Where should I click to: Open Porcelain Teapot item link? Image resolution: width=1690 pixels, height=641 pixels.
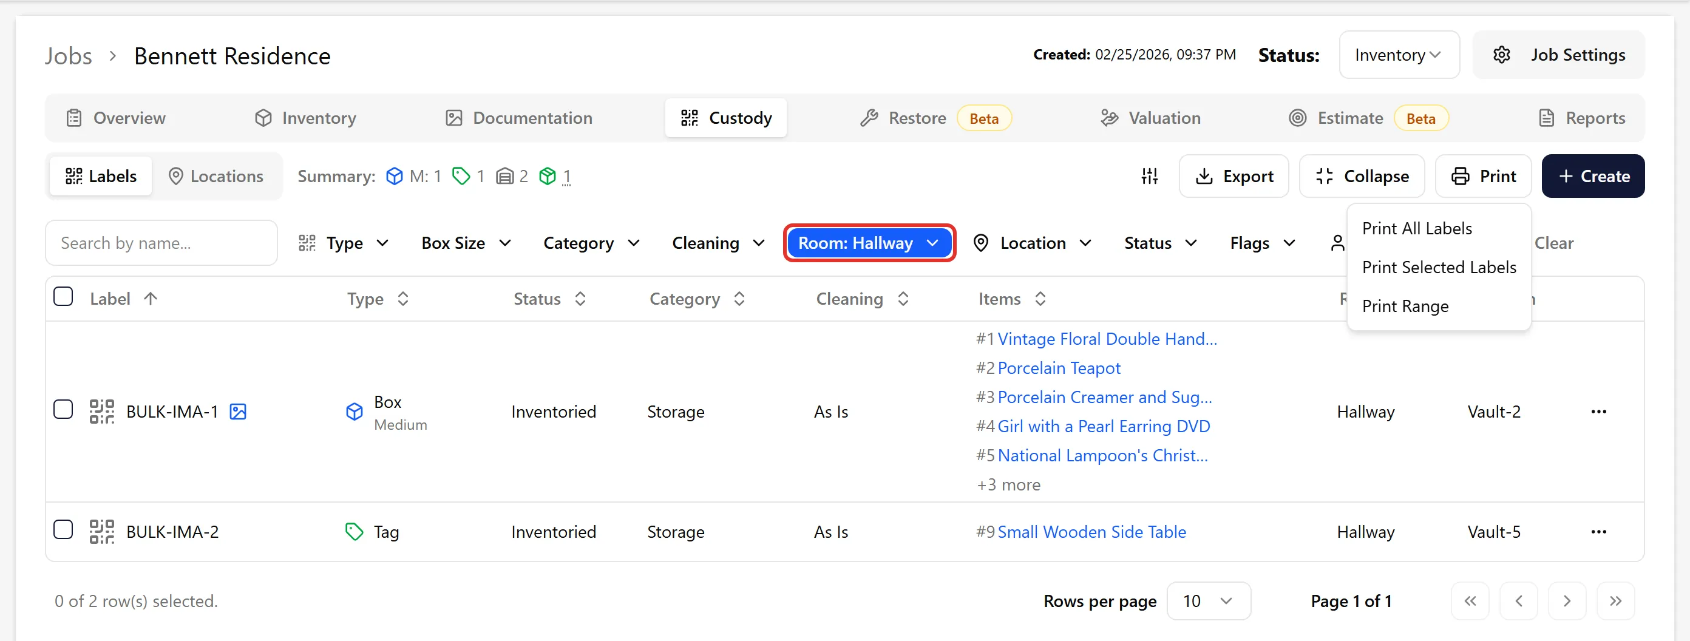[x=1058, y=368]
